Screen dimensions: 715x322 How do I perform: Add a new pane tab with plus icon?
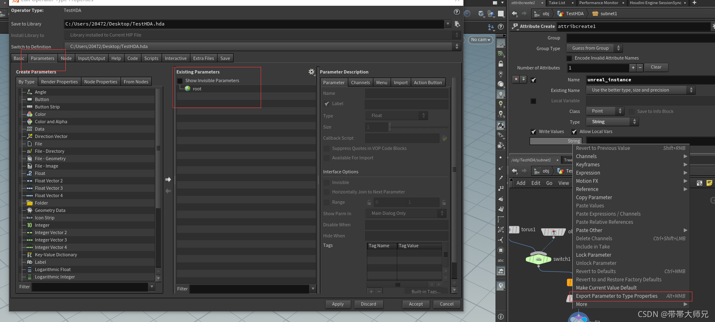tap(694, 3)
